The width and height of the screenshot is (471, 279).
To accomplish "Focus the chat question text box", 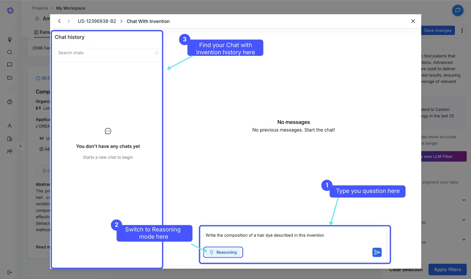I will click(293, 235).
